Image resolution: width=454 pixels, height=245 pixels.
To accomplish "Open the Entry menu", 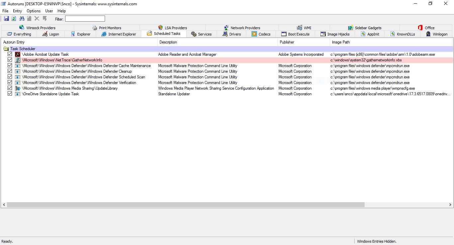I will (17, 11).
